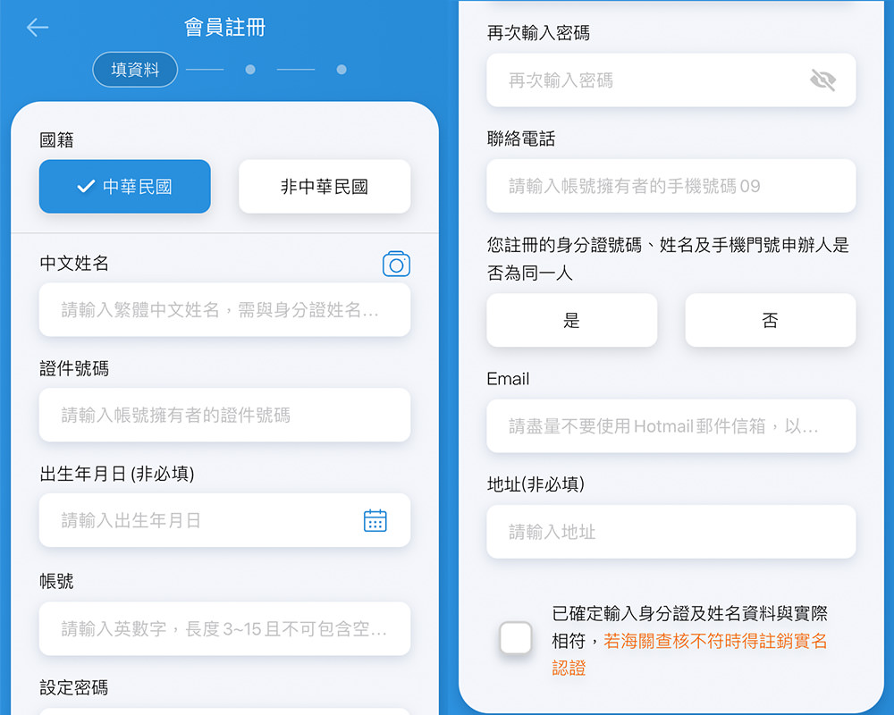
Task: Open the calendar picker for birth date
Action: coord(375,520)
